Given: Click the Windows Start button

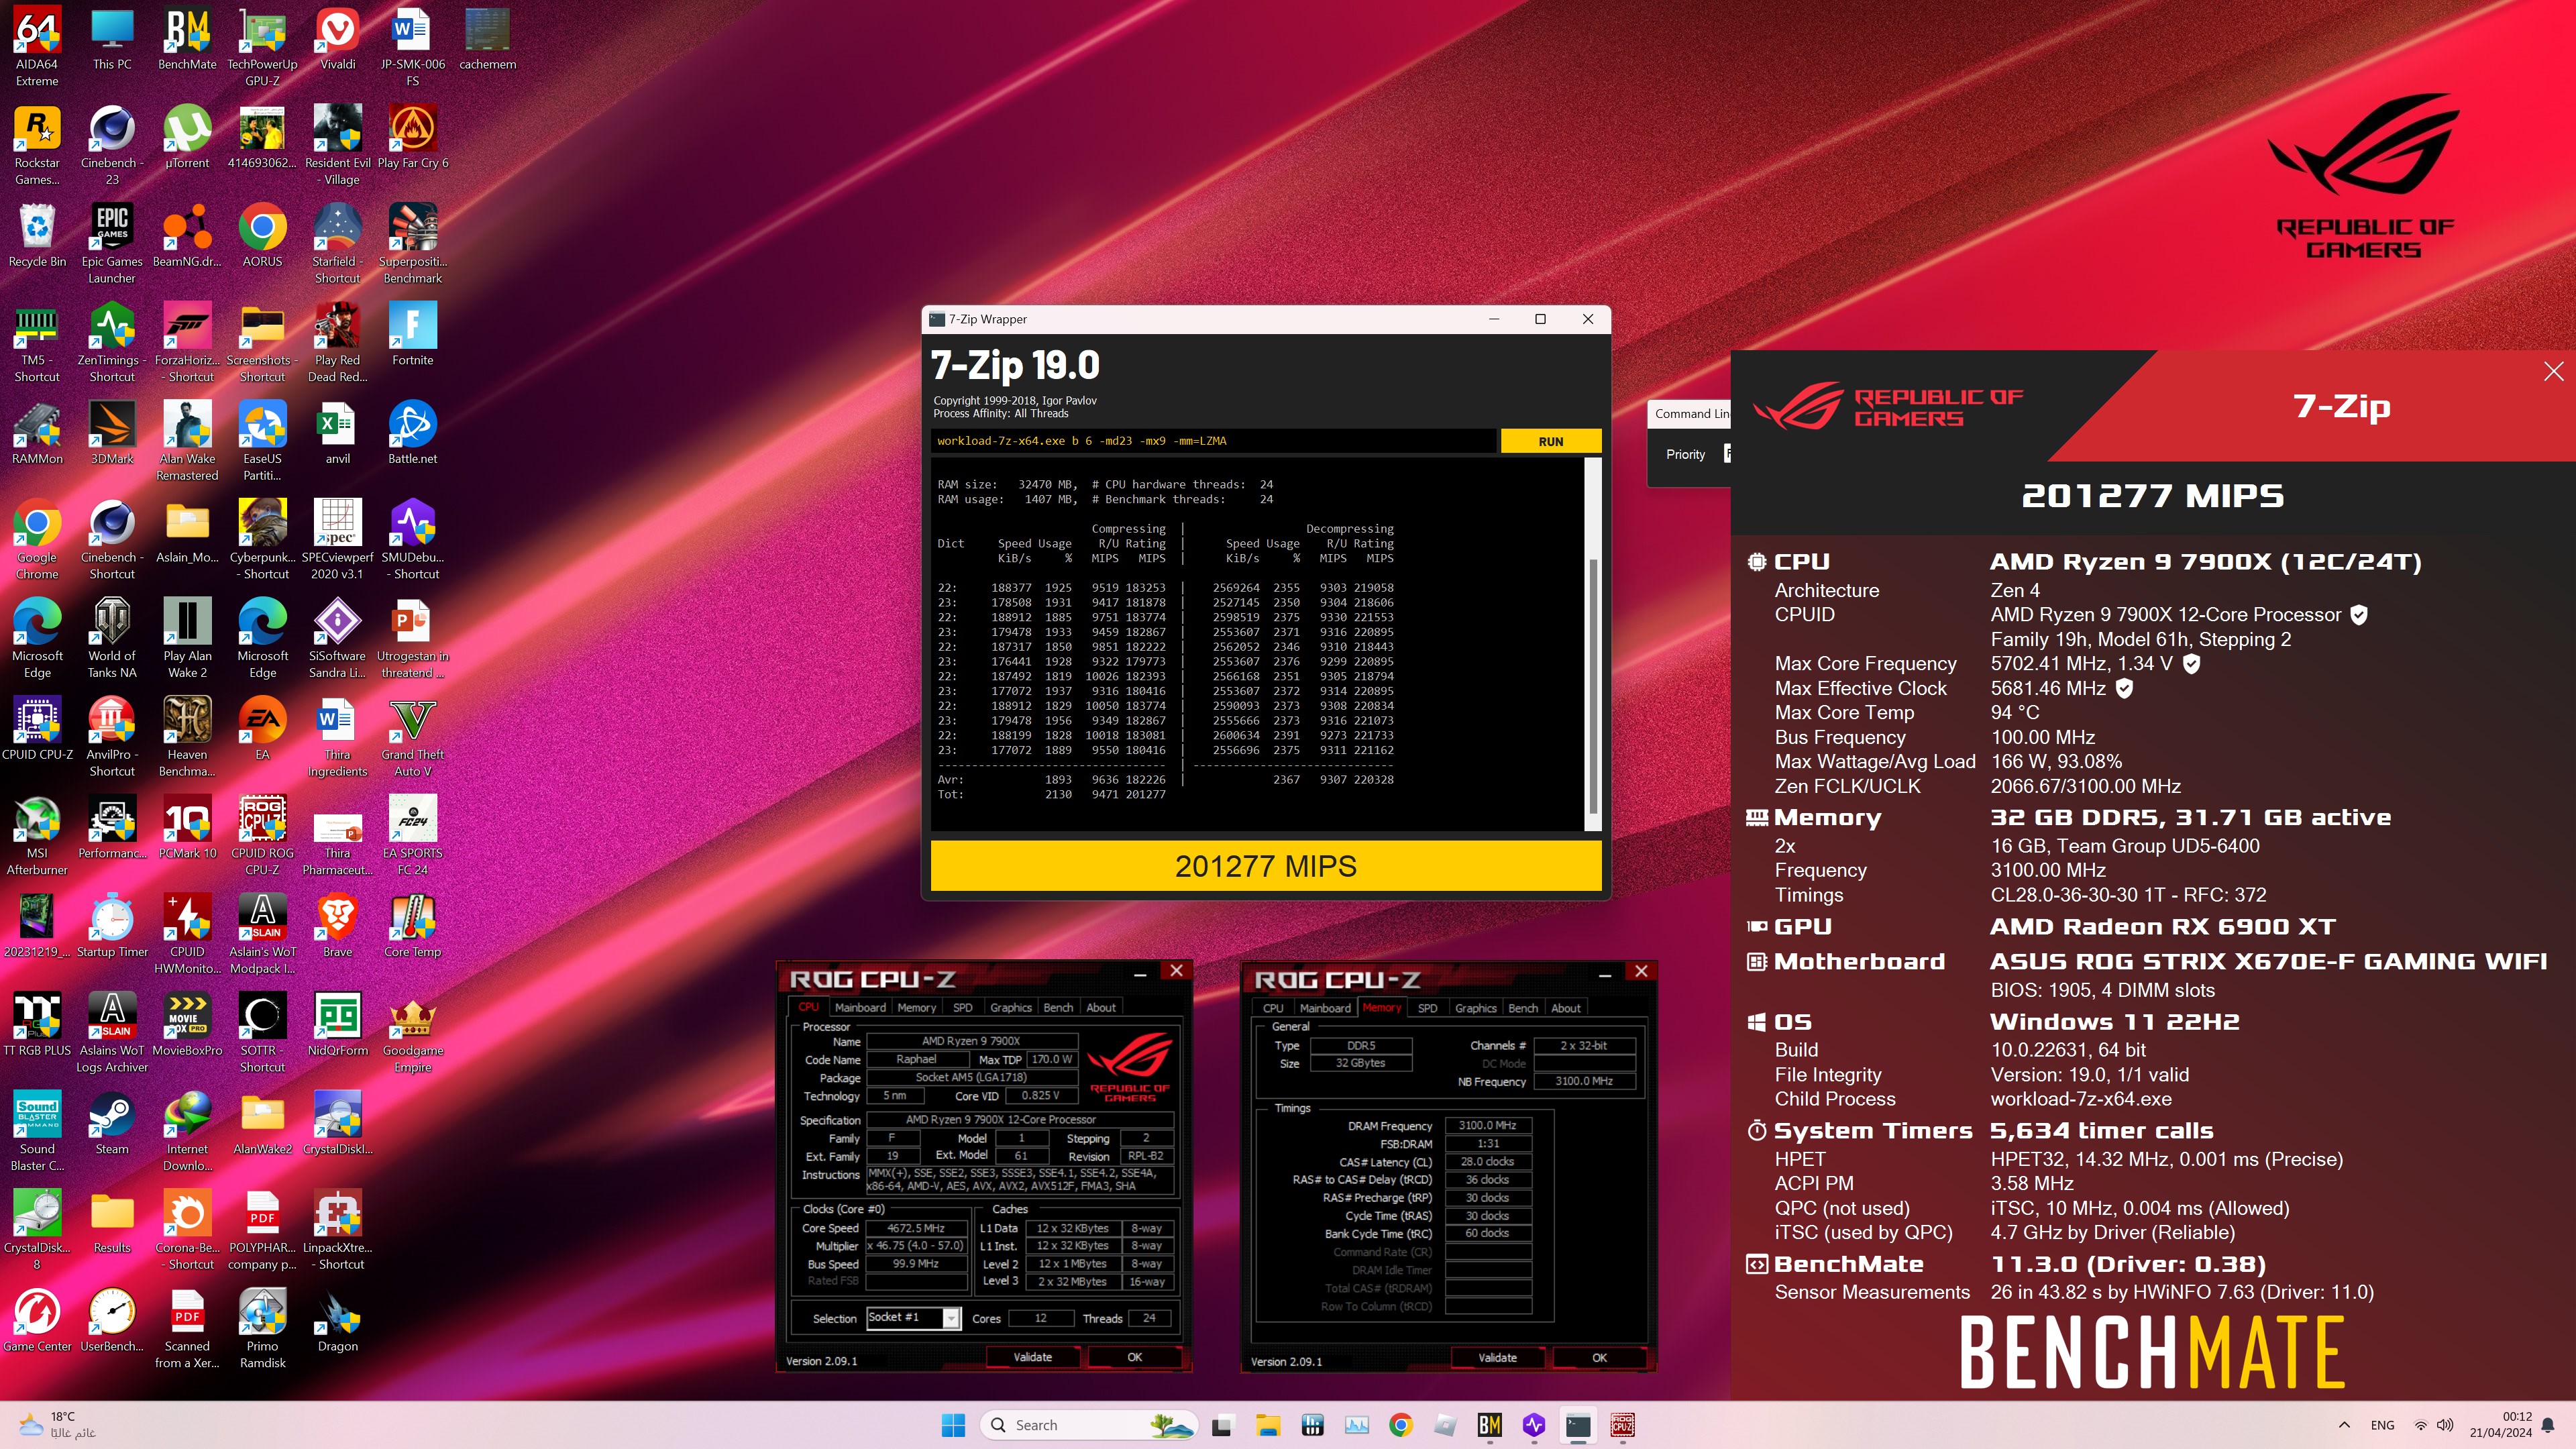Looking at the screenshot, I should pos(953,1425).
